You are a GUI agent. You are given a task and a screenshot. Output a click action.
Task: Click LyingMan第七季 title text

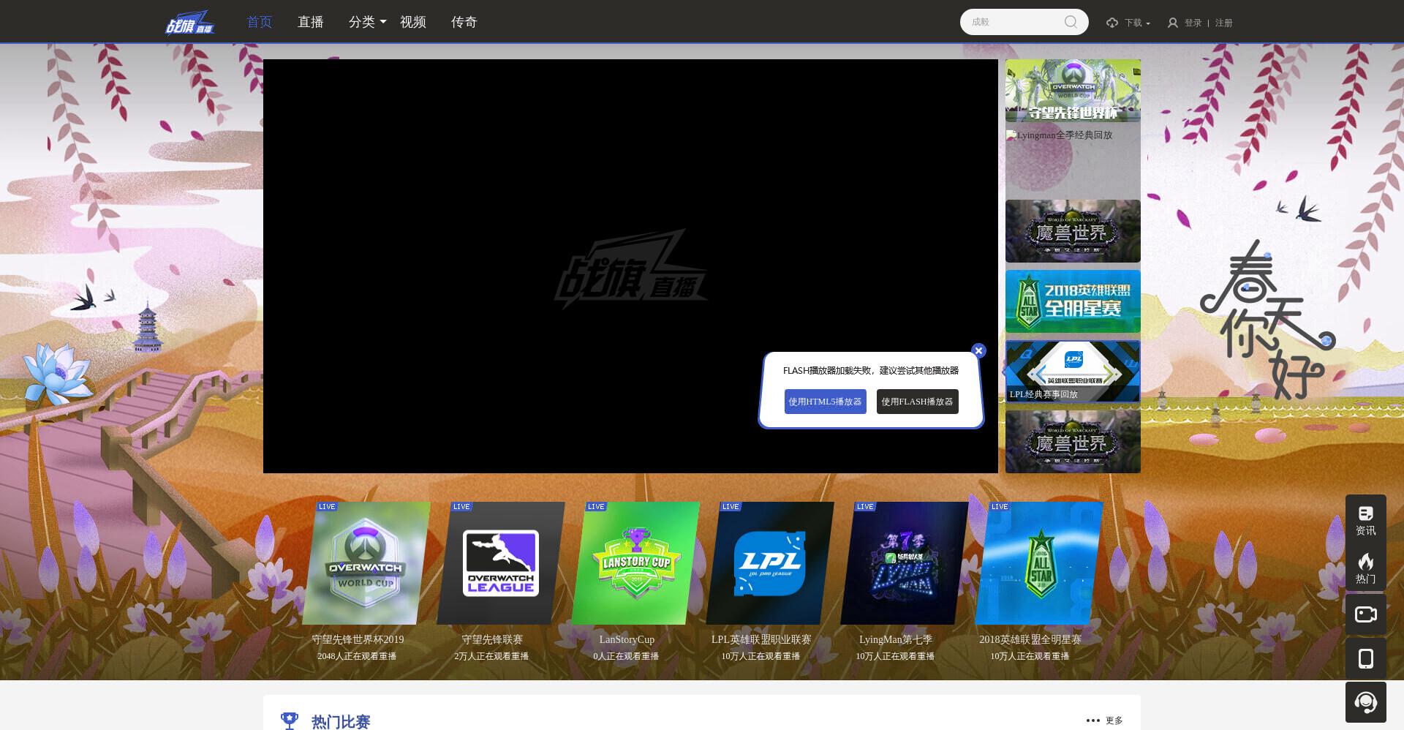point(896,639)
